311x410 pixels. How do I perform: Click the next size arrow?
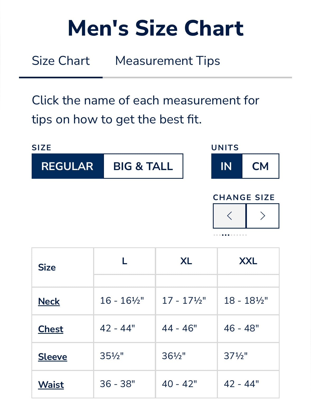(x=263, y=216)
